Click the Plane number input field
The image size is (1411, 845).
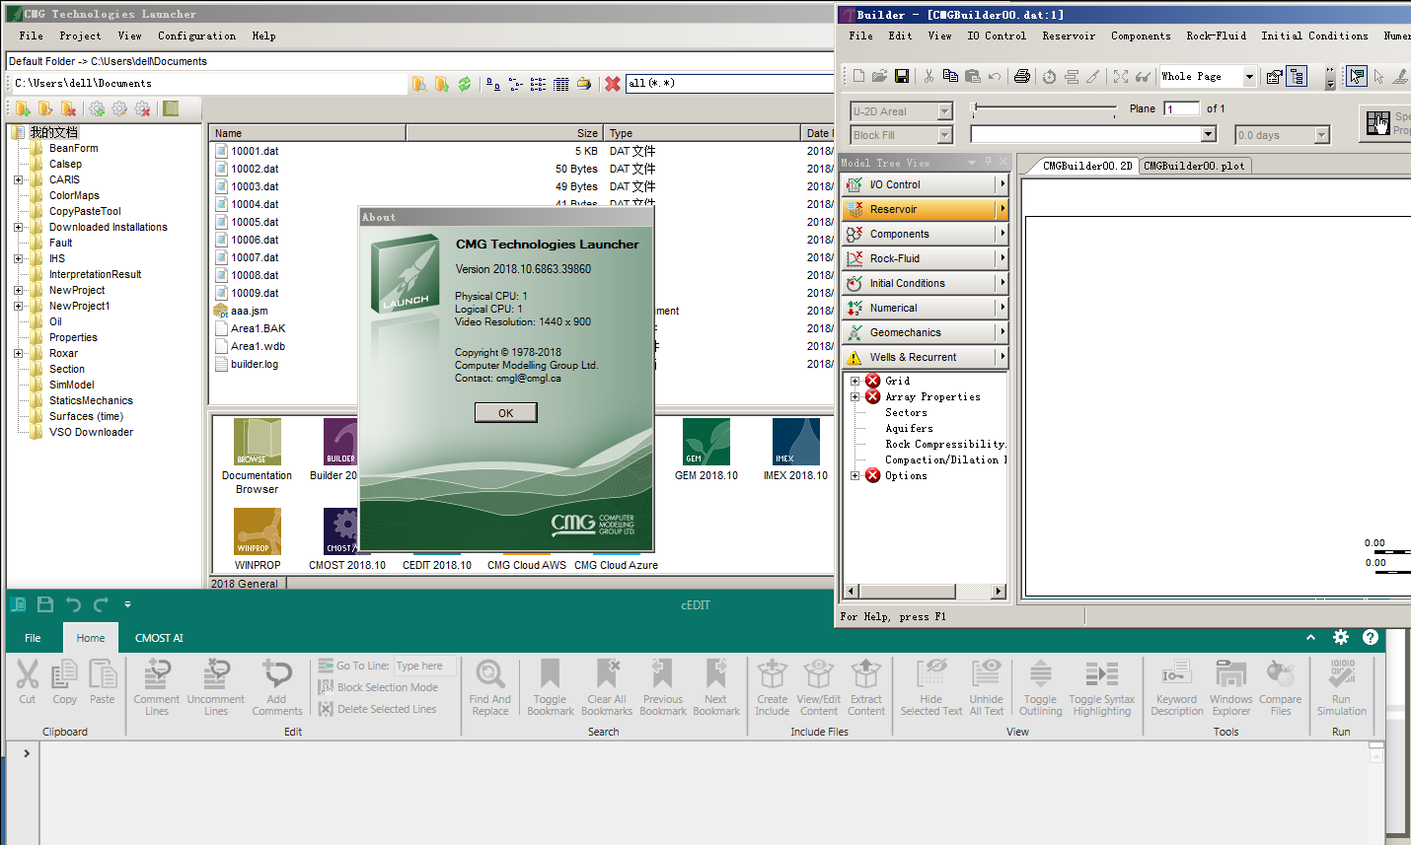(x=1182, y=108)
